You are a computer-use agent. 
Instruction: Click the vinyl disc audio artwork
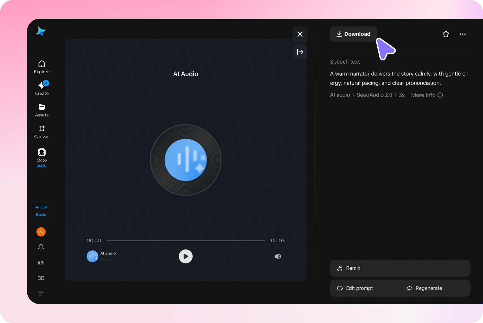point(186,160)
